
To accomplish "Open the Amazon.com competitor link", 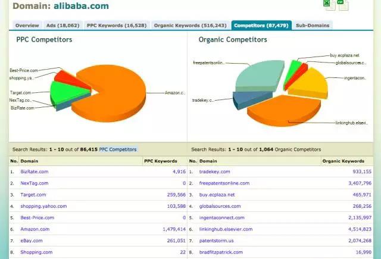I will [35, 229].
